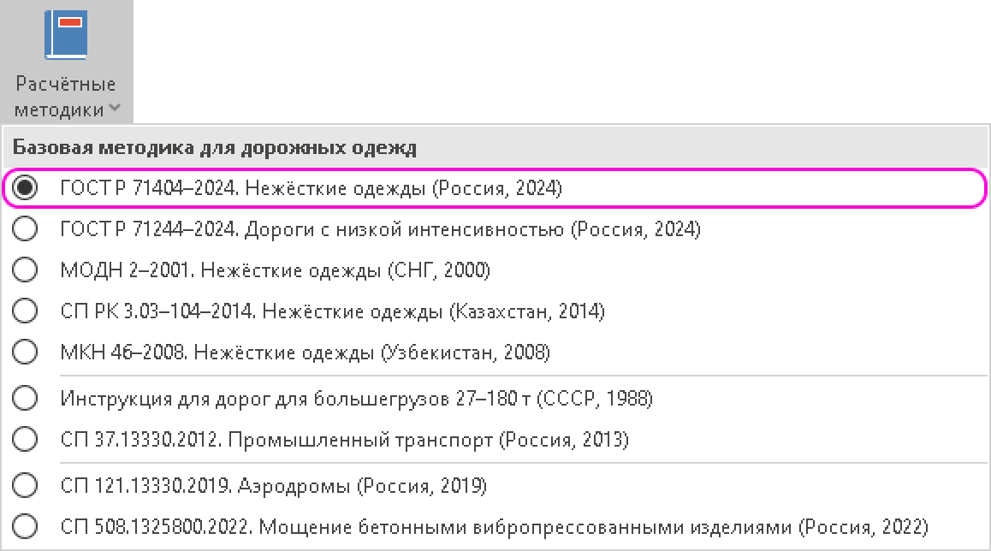The image size is (991, 551).
Task: Choose menu item Аэродромы (Россия, 2019)
Action: pyautogui.click(x=495, y=485)
